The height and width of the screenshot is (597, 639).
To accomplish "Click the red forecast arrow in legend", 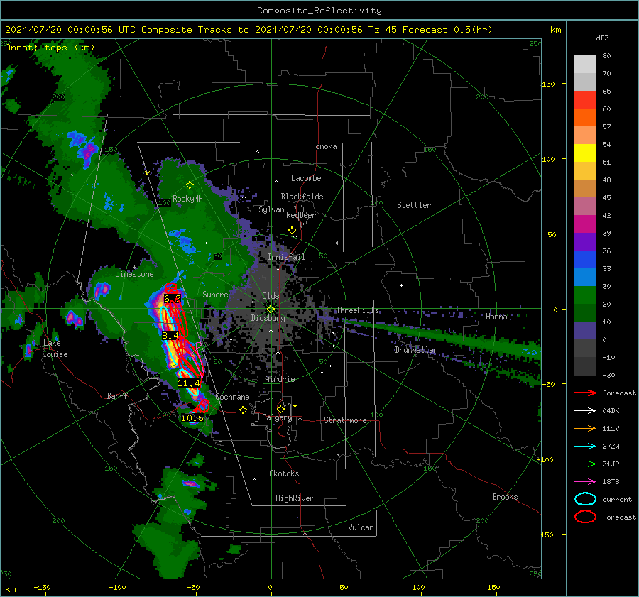I will [585, 393].
